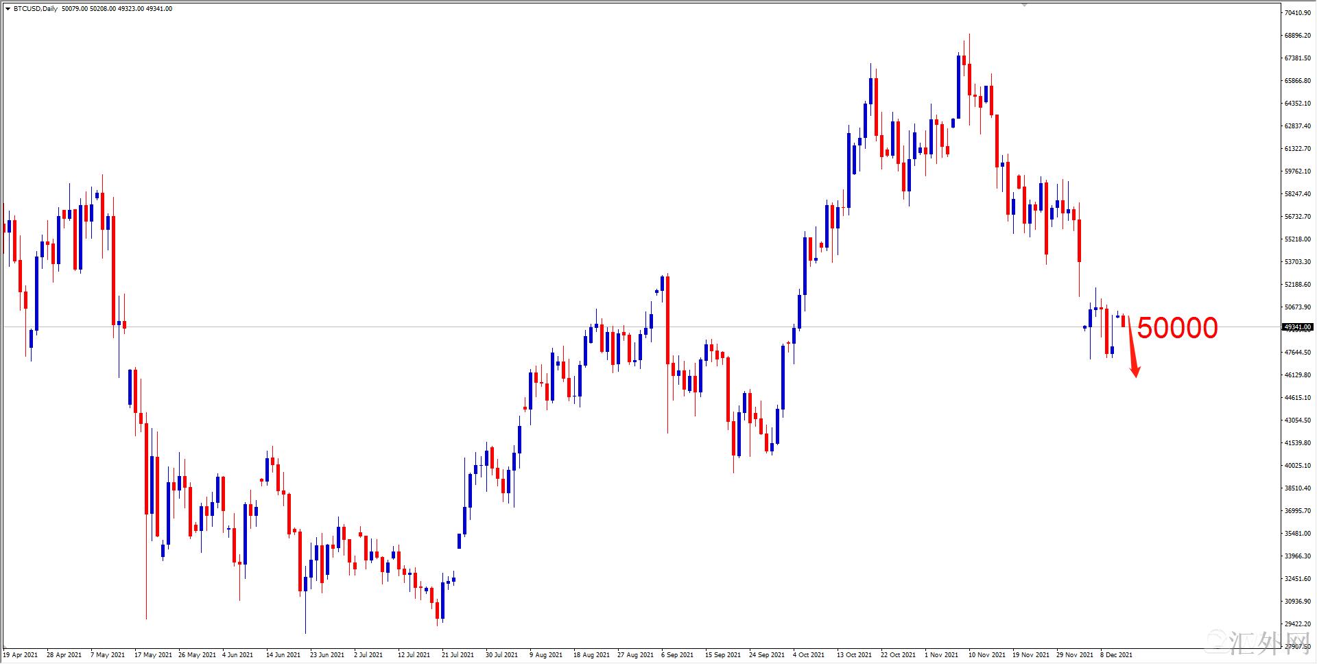Viewport: 1317px width, 664px height.
Task: Click the 19 Apr 2021 date label
Action: (x=21, y=655)
